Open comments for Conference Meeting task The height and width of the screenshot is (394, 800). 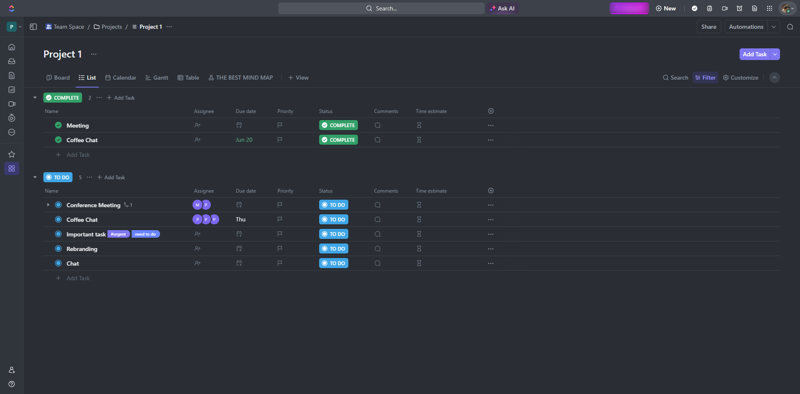(x=377, y=205)
